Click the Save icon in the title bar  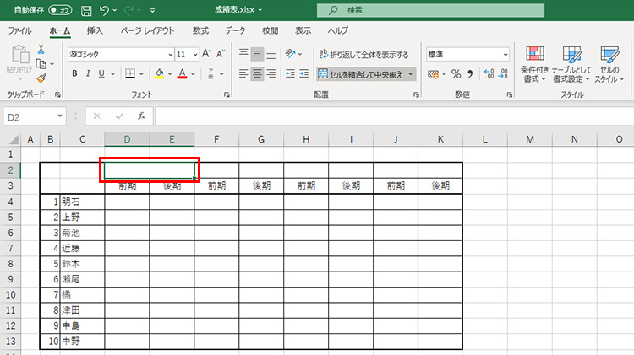coord(86,11)
